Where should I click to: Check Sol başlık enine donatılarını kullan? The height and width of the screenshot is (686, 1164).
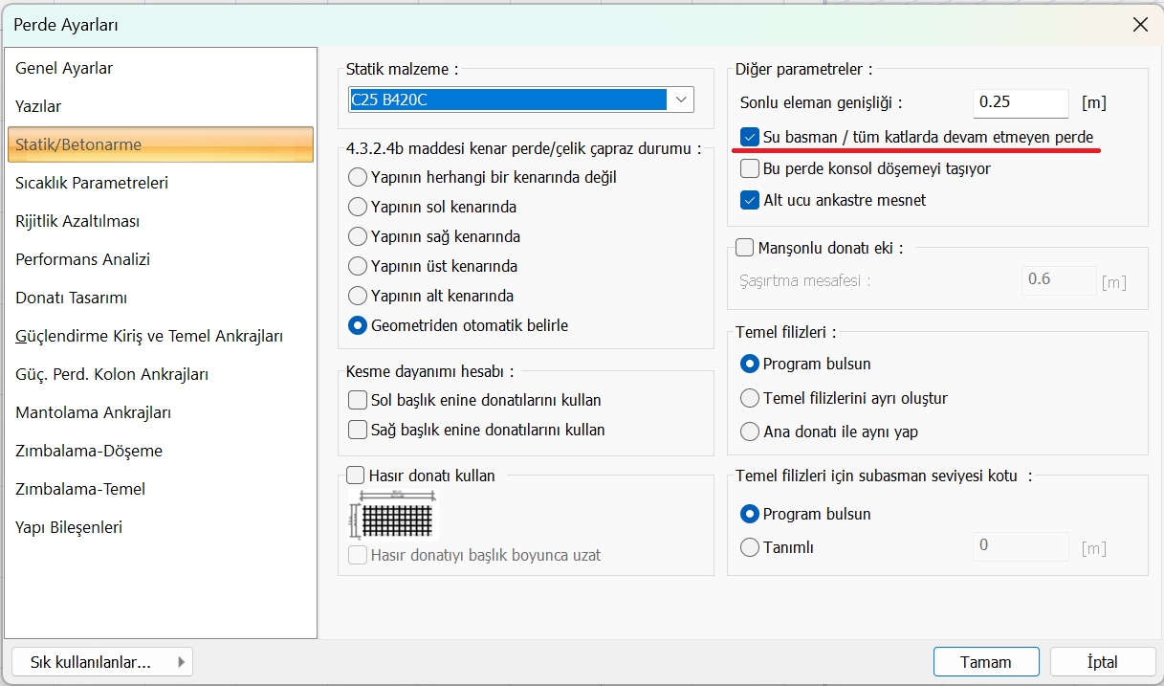(x=359, y=400)
